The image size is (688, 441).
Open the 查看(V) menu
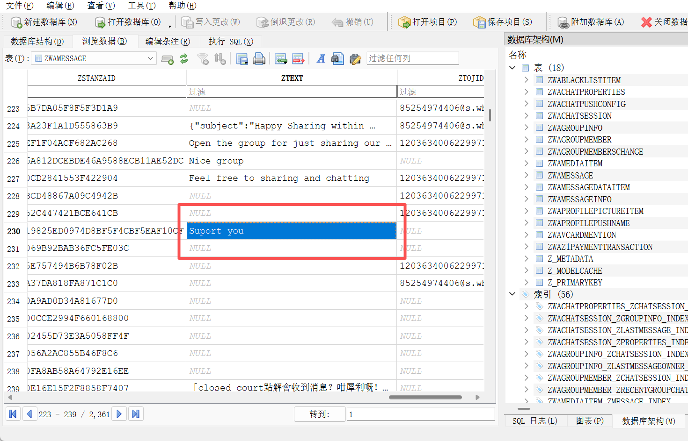point(101,6)
